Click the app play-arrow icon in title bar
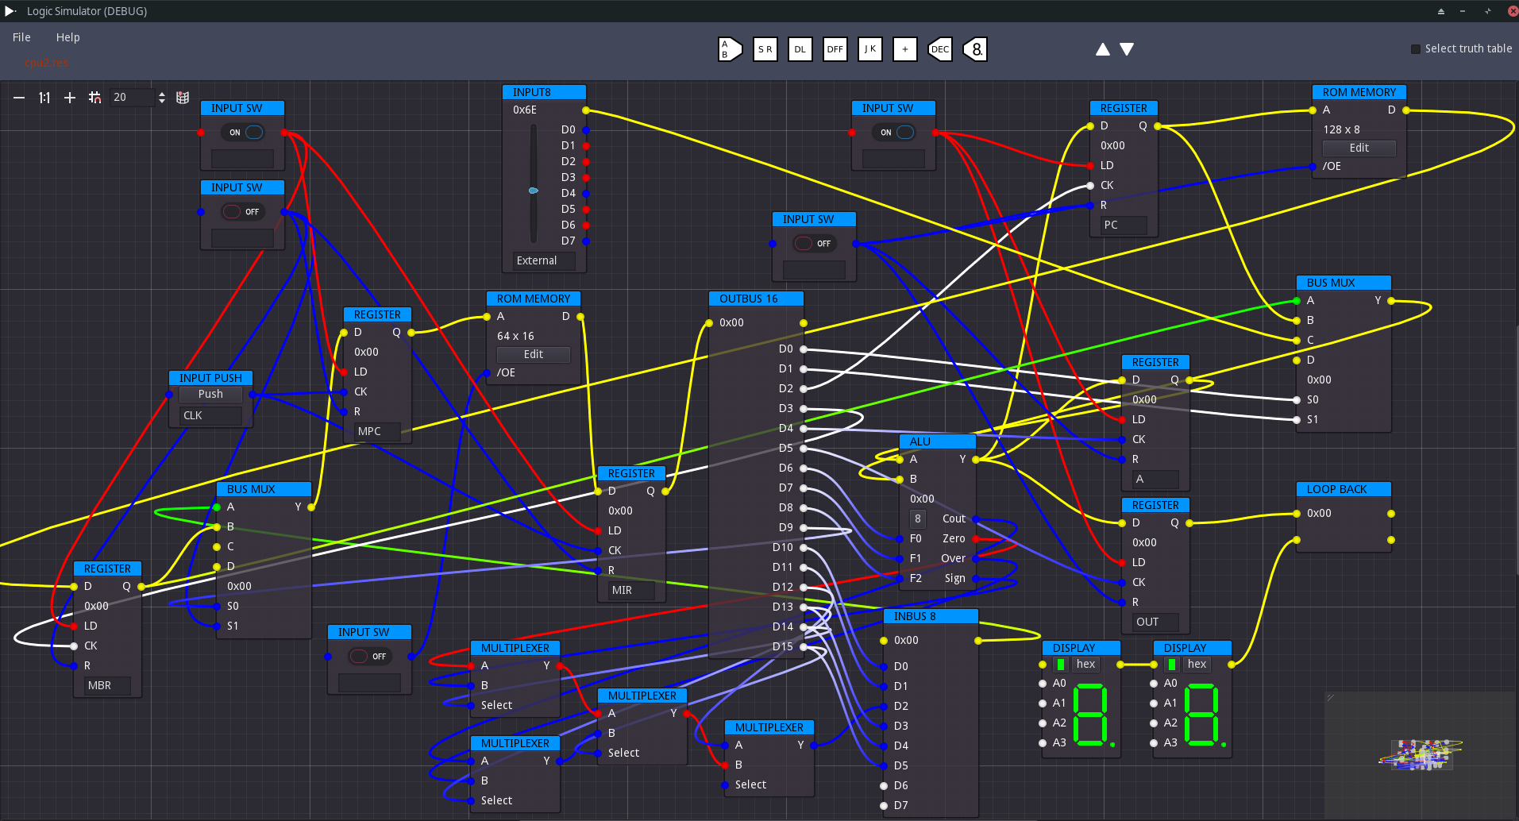This screenshot has height=821, width=1519. tap(10, 11)
